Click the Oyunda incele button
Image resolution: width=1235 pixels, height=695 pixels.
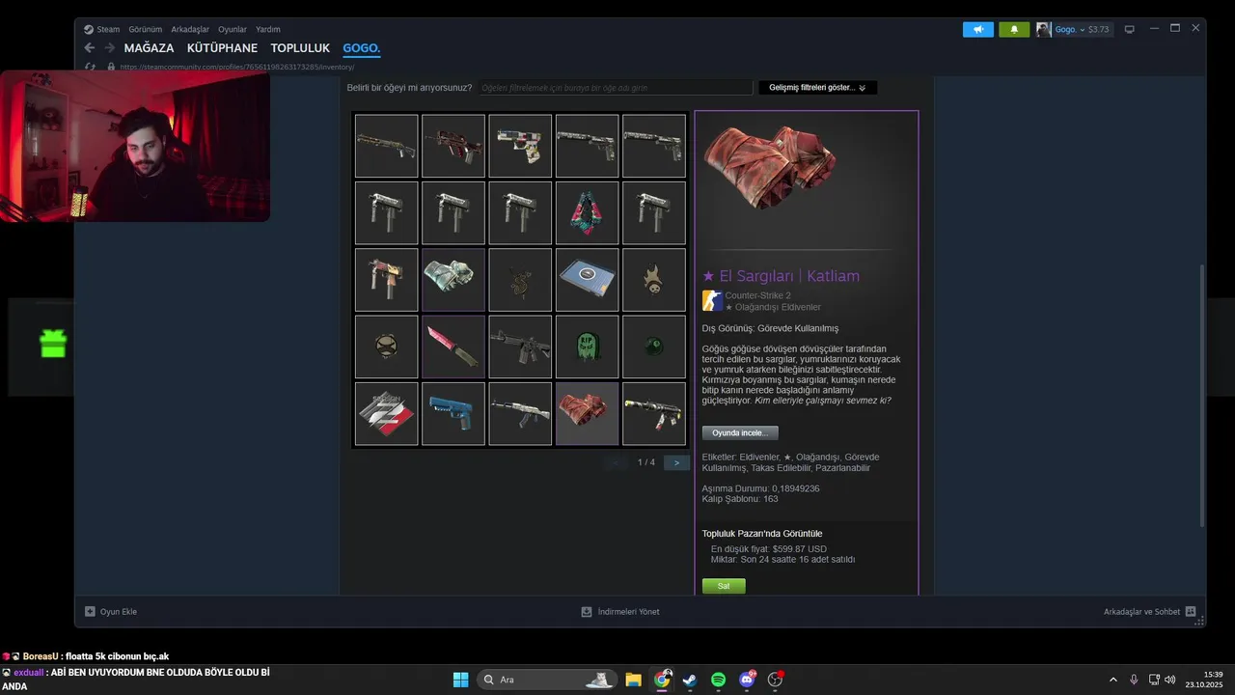(x=740, y=433)
